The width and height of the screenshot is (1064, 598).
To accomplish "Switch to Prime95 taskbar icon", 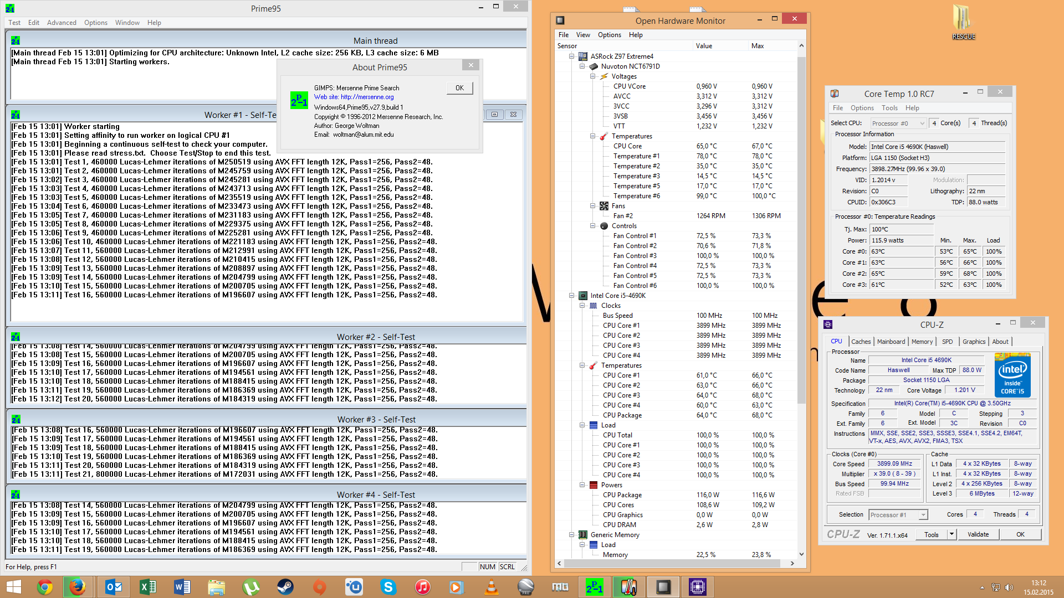I will (x=594, y=586).
